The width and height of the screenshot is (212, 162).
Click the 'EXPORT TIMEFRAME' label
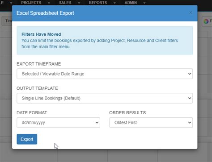tap(38, 64)
